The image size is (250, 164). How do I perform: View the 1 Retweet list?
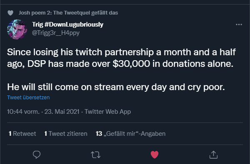tap(22, 134)
